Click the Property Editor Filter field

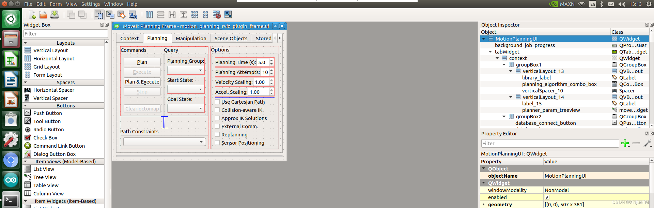550,144
